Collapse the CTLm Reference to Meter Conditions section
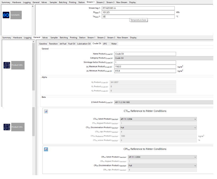The height and width of the screenshot is (179, 217). [x=46, y=111]
